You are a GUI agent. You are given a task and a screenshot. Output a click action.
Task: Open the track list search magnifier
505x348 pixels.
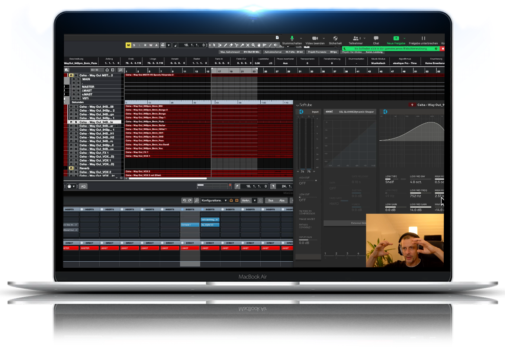pos(120,70)
